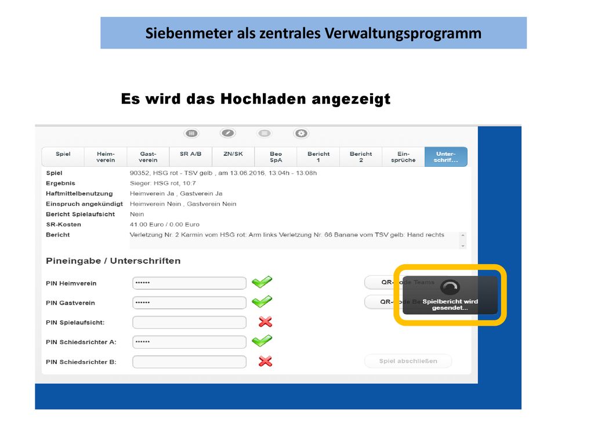Viewport: 594px width, 445px height.
Task: Click red X next to PIN Schiedsrichter B
Action: point(265,361)
